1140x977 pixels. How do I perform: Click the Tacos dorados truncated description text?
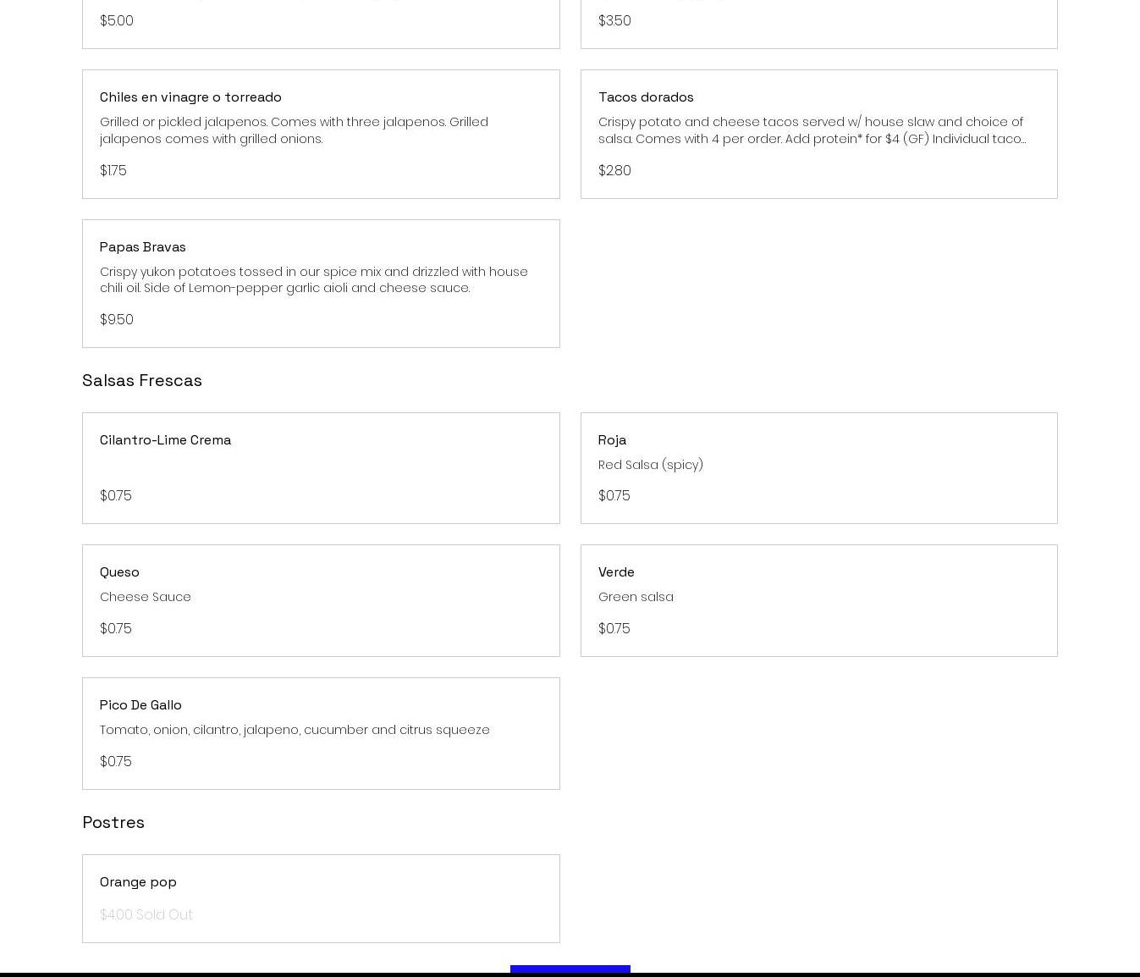811,130
